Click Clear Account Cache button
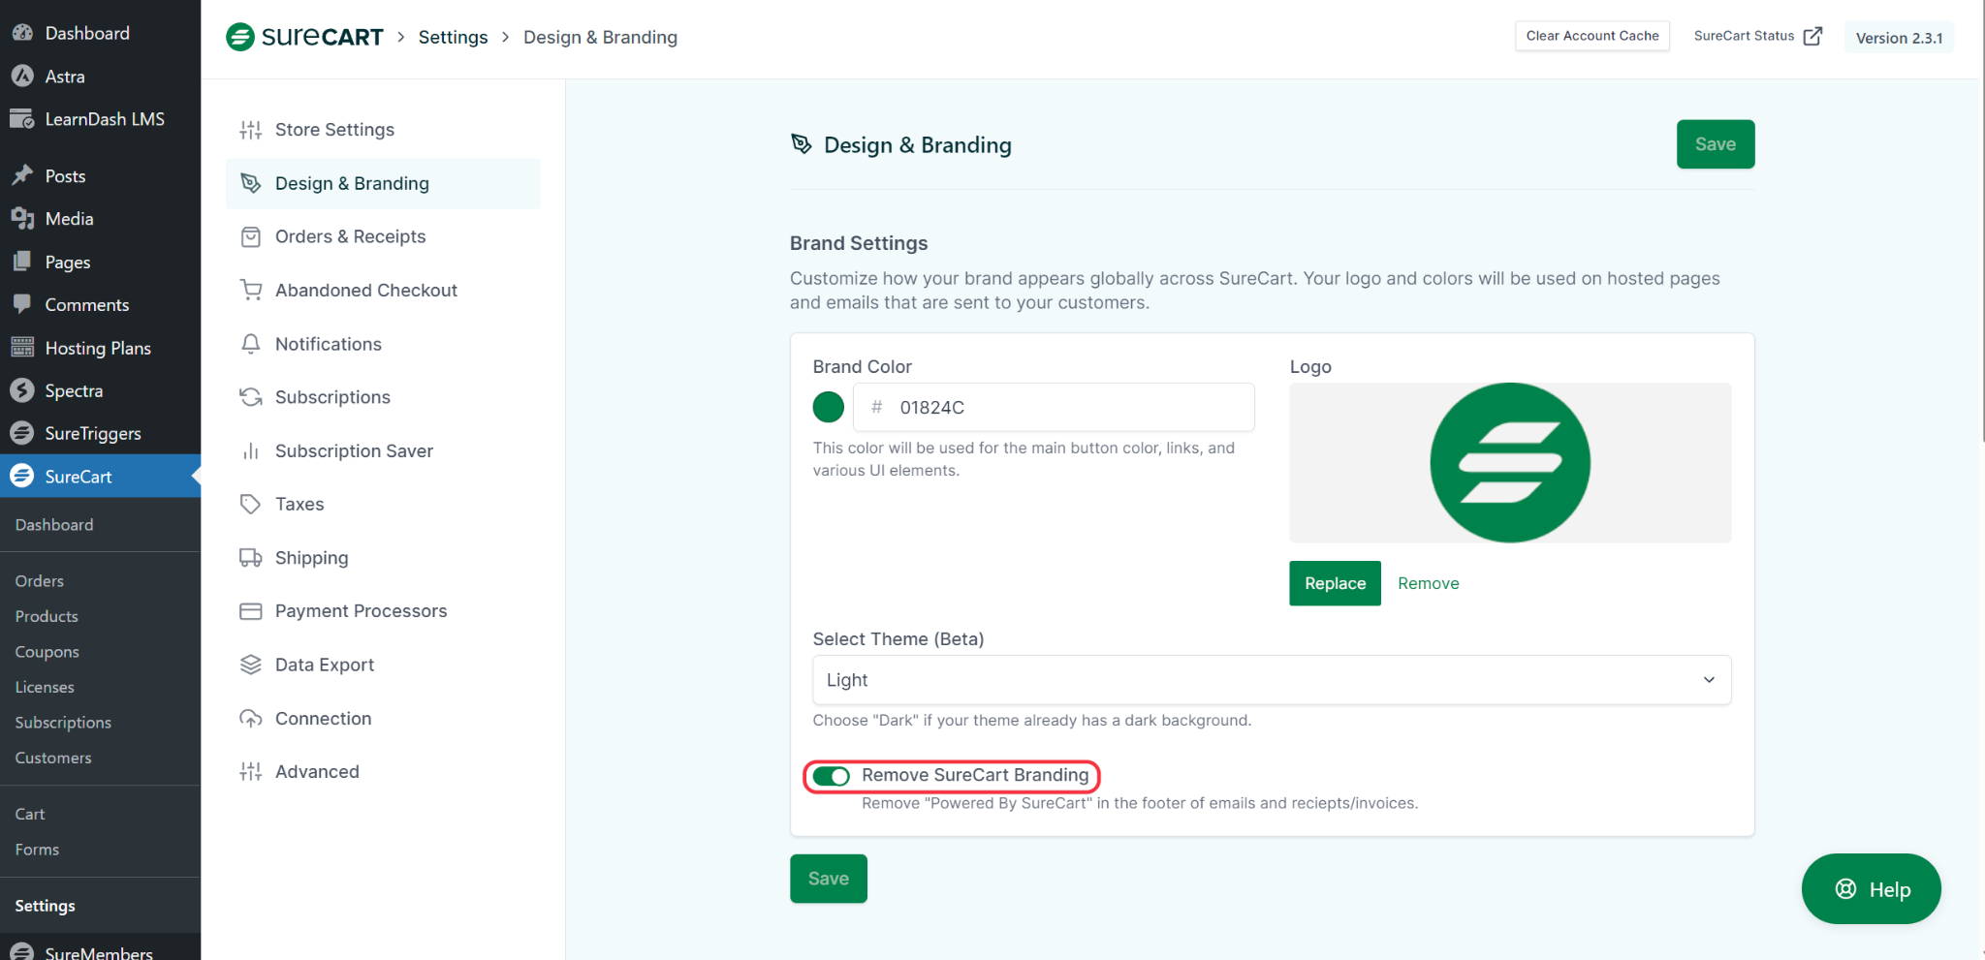The height and width of the screenshot is (960, 1985). click(x=1592, y=36)
